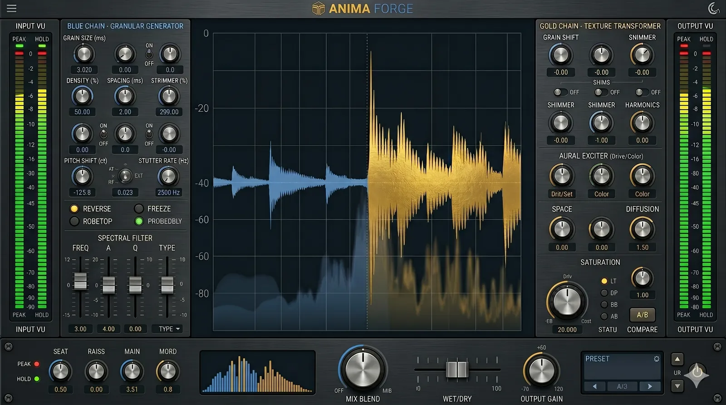Click the Output Gain knob
726x405 pixels.
click(542, 370)
